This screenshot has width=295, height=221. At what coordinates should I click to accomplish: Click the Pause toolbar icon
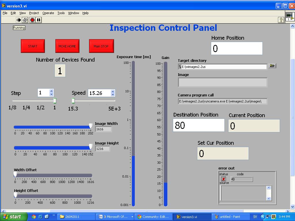(39, 20)
